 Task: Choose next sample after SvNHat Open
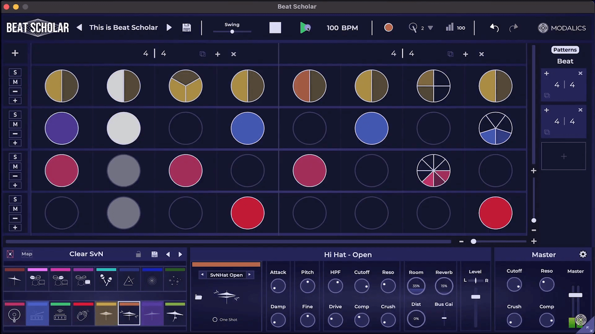(249, 275)
